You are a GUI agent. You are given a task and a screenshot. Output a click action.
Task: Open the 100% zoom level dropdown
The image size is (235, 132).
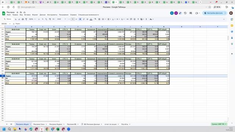32,19
